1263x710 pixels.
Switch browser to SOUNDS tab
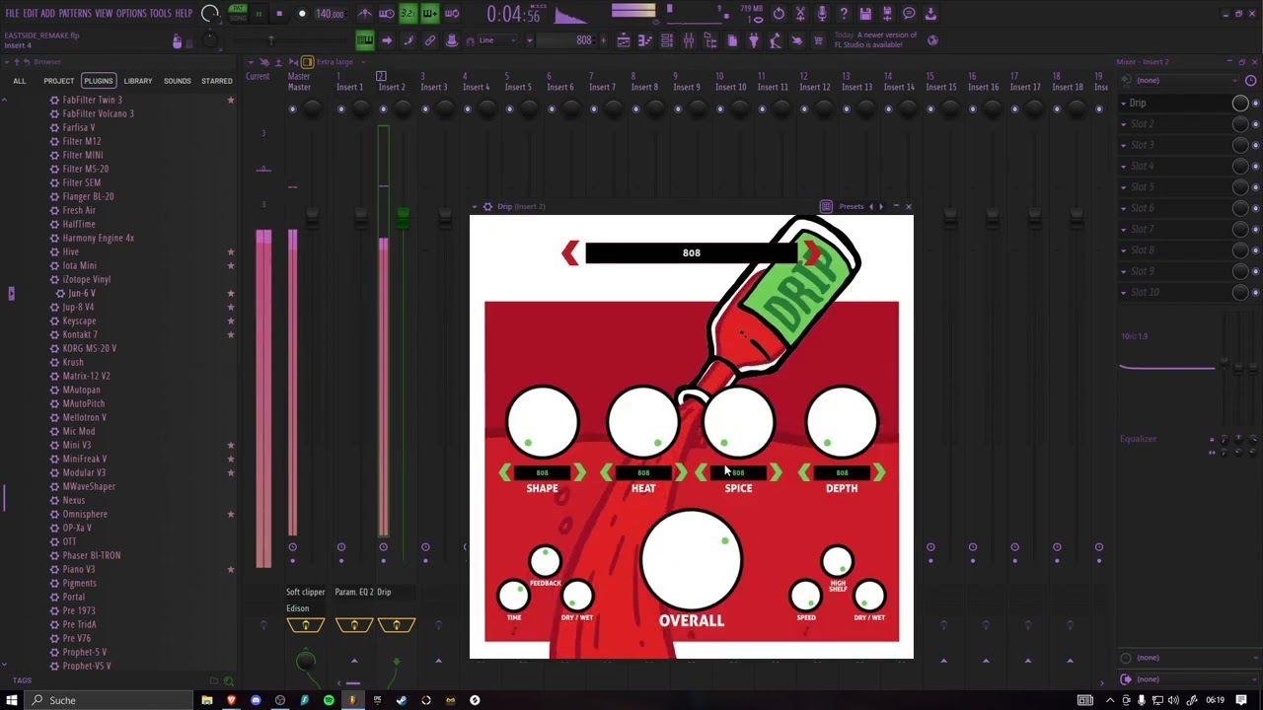[178, 81]
